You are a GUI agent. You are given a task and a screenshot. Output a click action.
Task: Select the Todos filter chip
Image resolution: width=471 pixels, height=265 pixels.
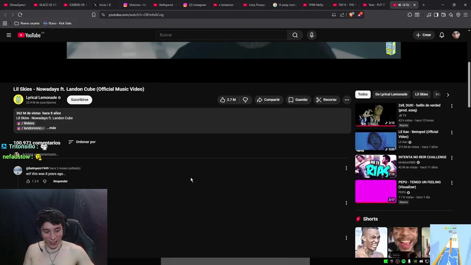click(x=363, y=94)
